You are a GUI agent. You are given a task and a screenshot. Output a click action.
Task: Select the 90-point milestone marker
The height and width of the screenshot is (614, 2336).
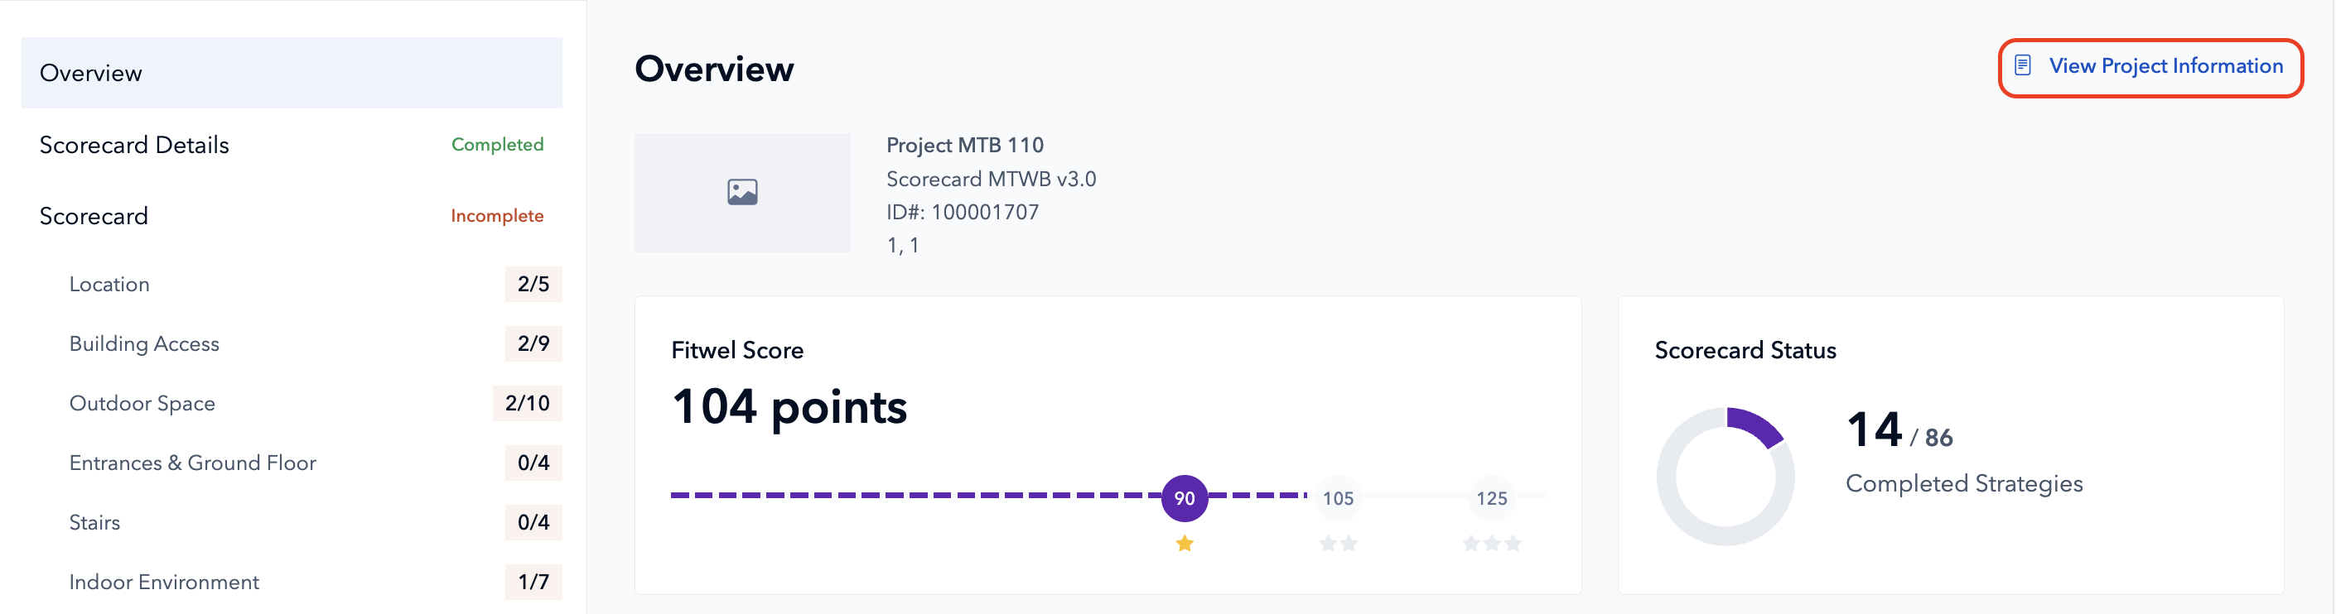(1185, 497)
